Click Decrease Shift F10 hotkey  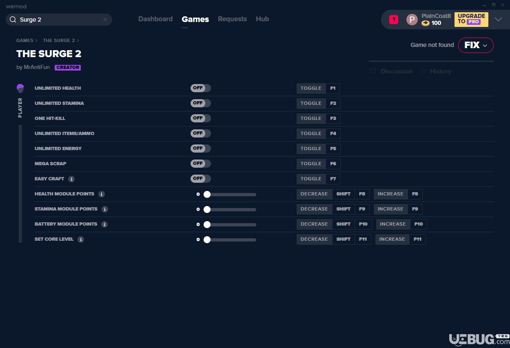[x=334, y=224]
